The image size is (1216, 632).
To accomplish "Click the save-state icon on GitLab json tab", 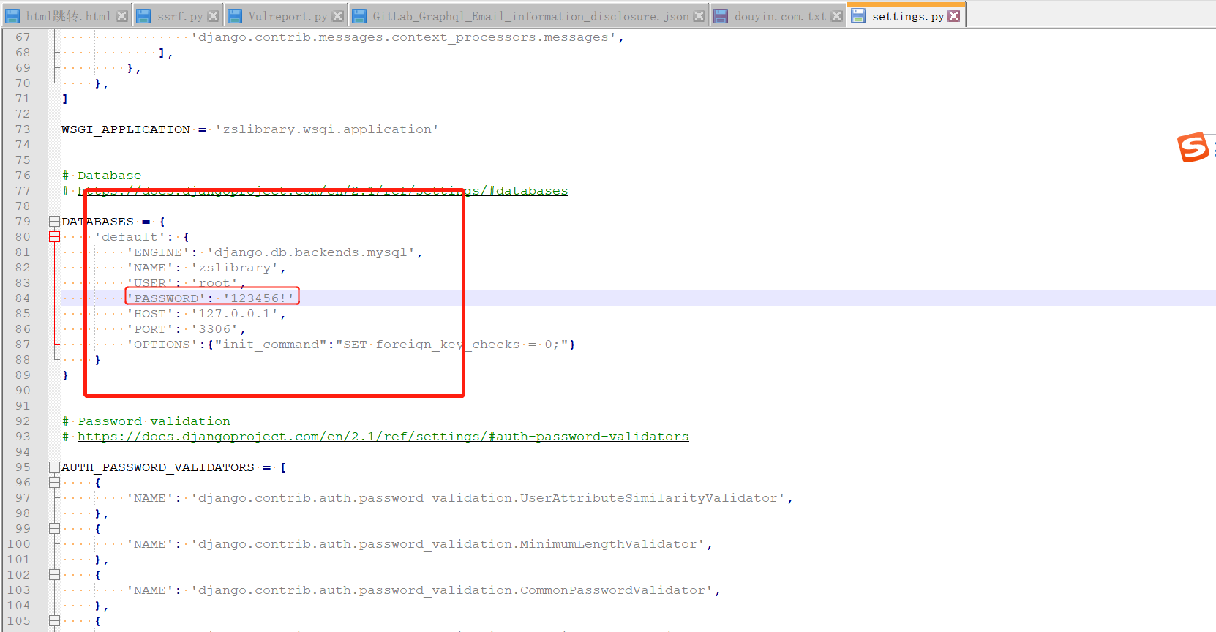I will click(x=359, y=16).
